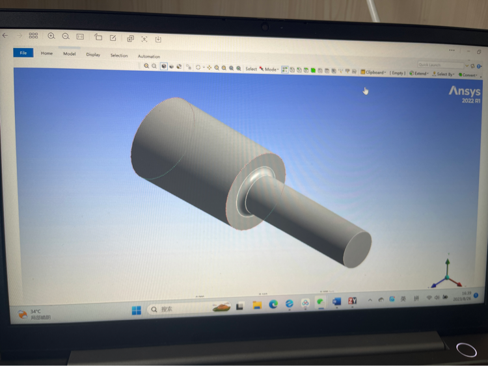This screenshot has width=488, height=366.
Task: Toggle shaded exterior display mode
Action: click(172, 66)
